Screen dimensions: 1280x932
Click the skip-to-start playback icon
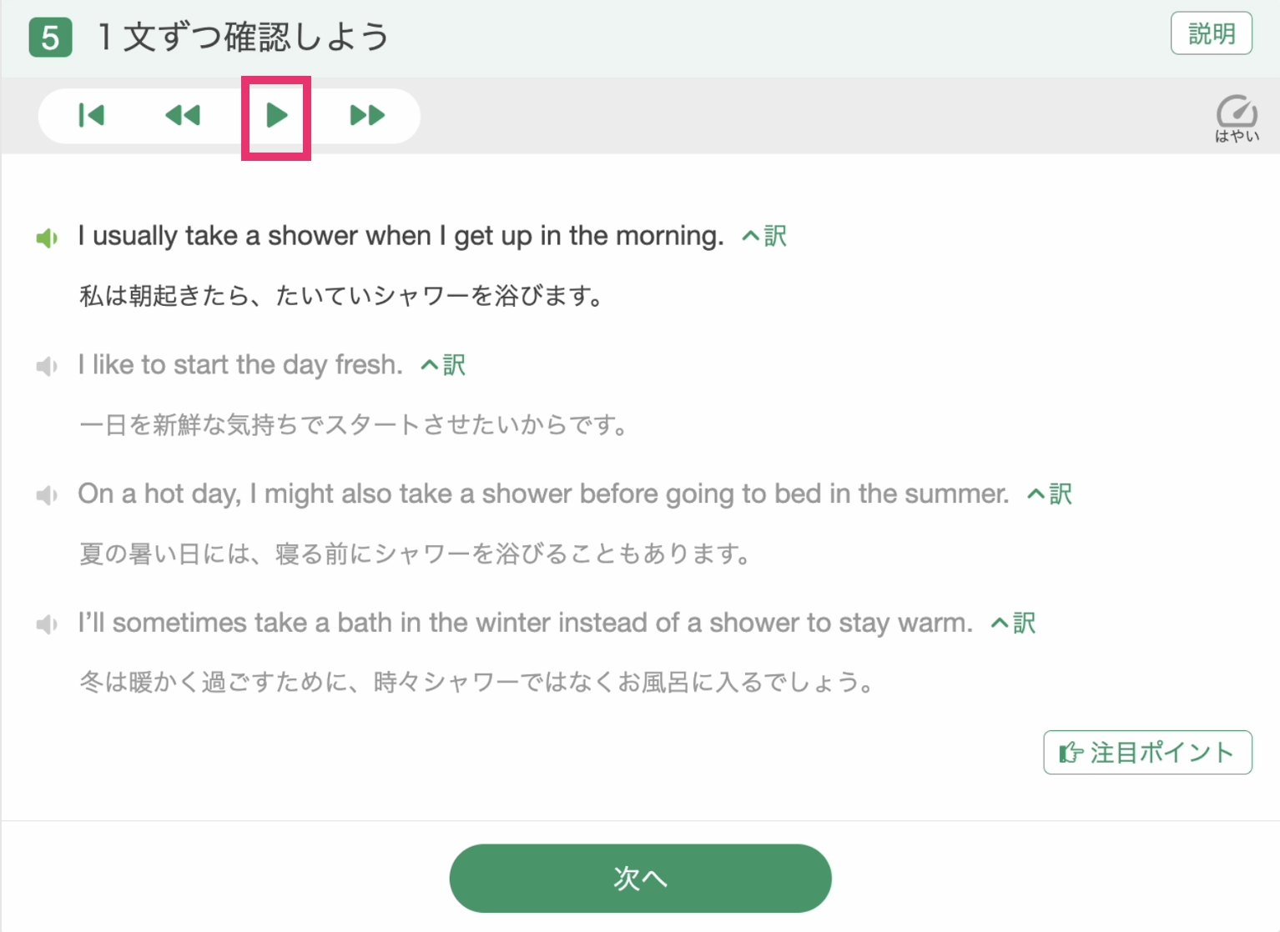point(91,115)
